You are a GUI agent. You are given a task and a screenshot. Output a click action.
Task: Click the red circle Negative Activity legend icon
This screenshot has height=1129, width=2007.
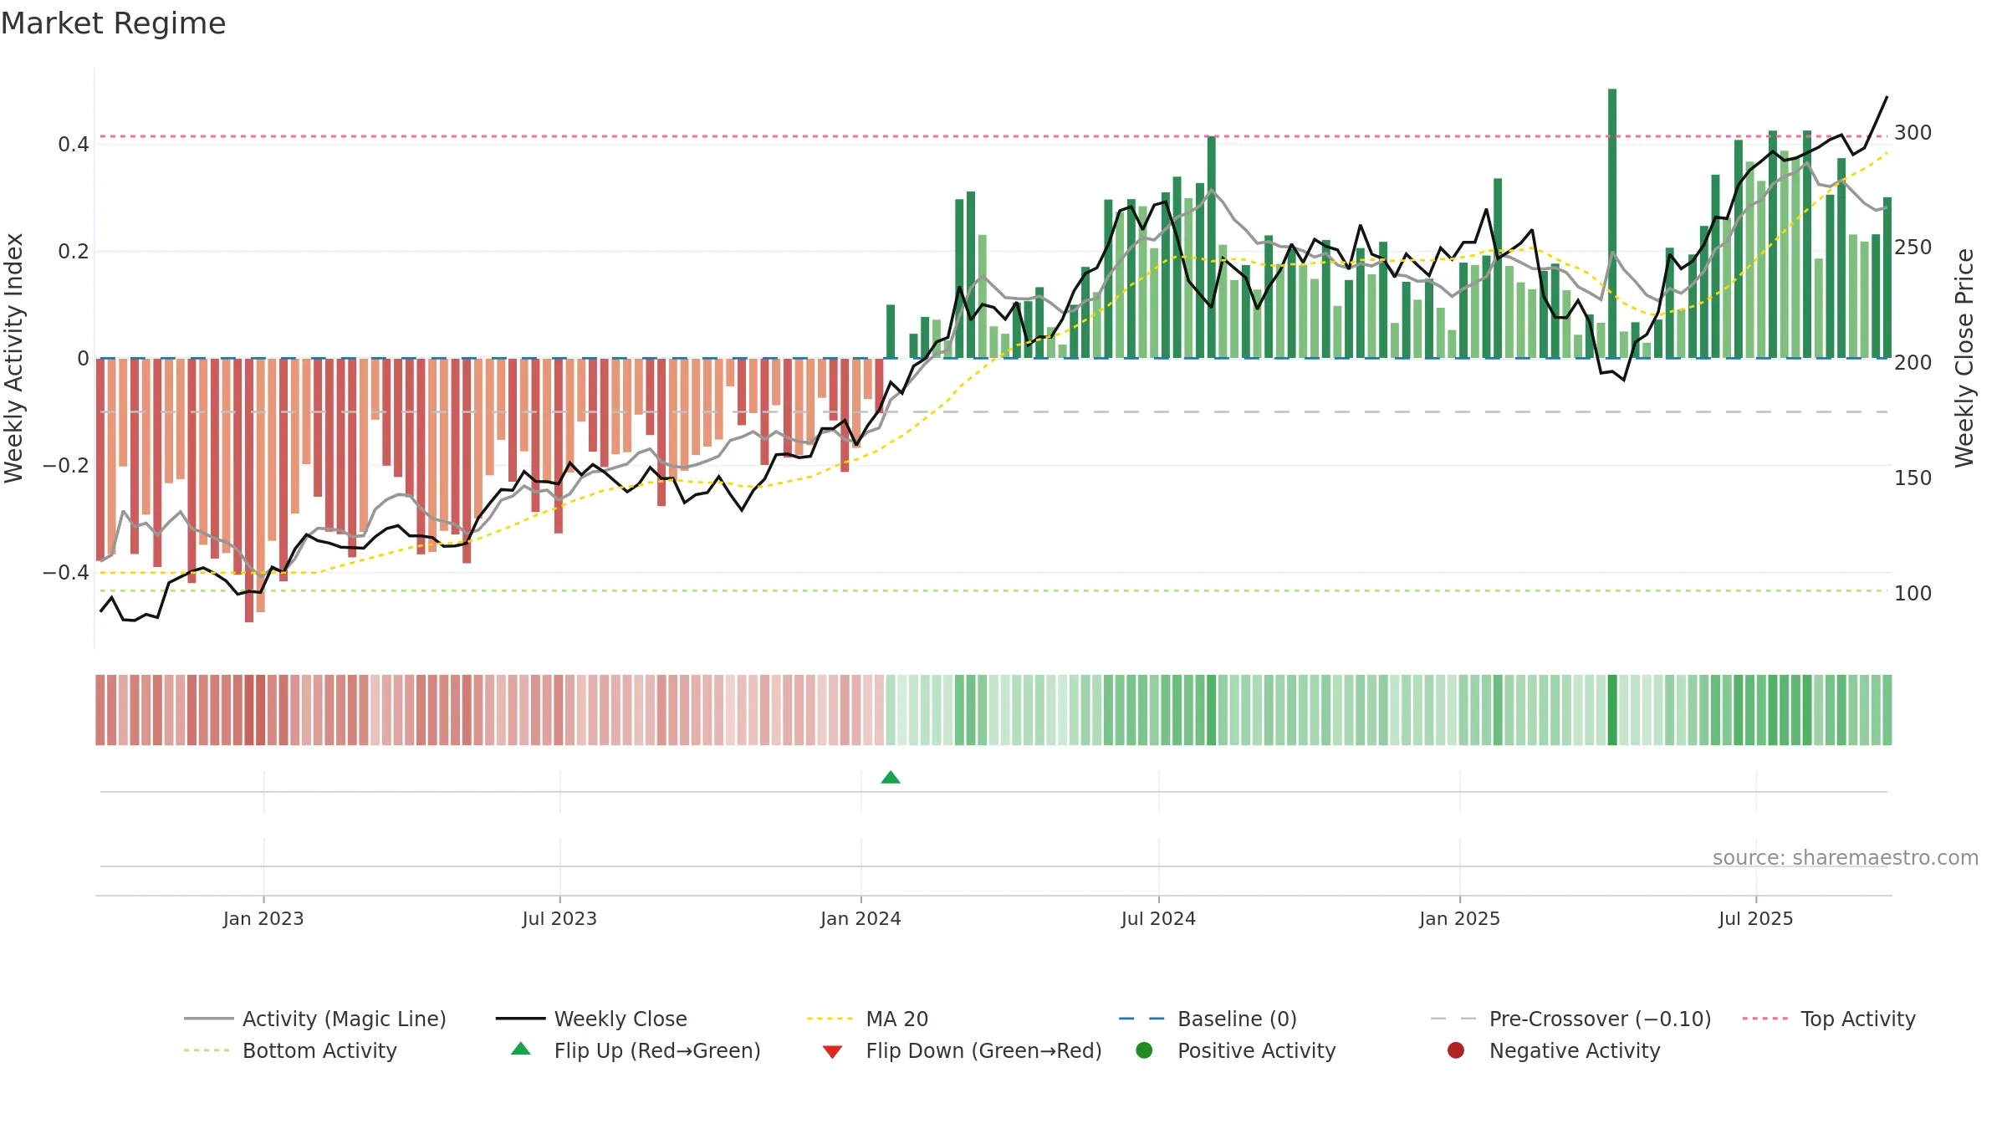(1456, 1050)
